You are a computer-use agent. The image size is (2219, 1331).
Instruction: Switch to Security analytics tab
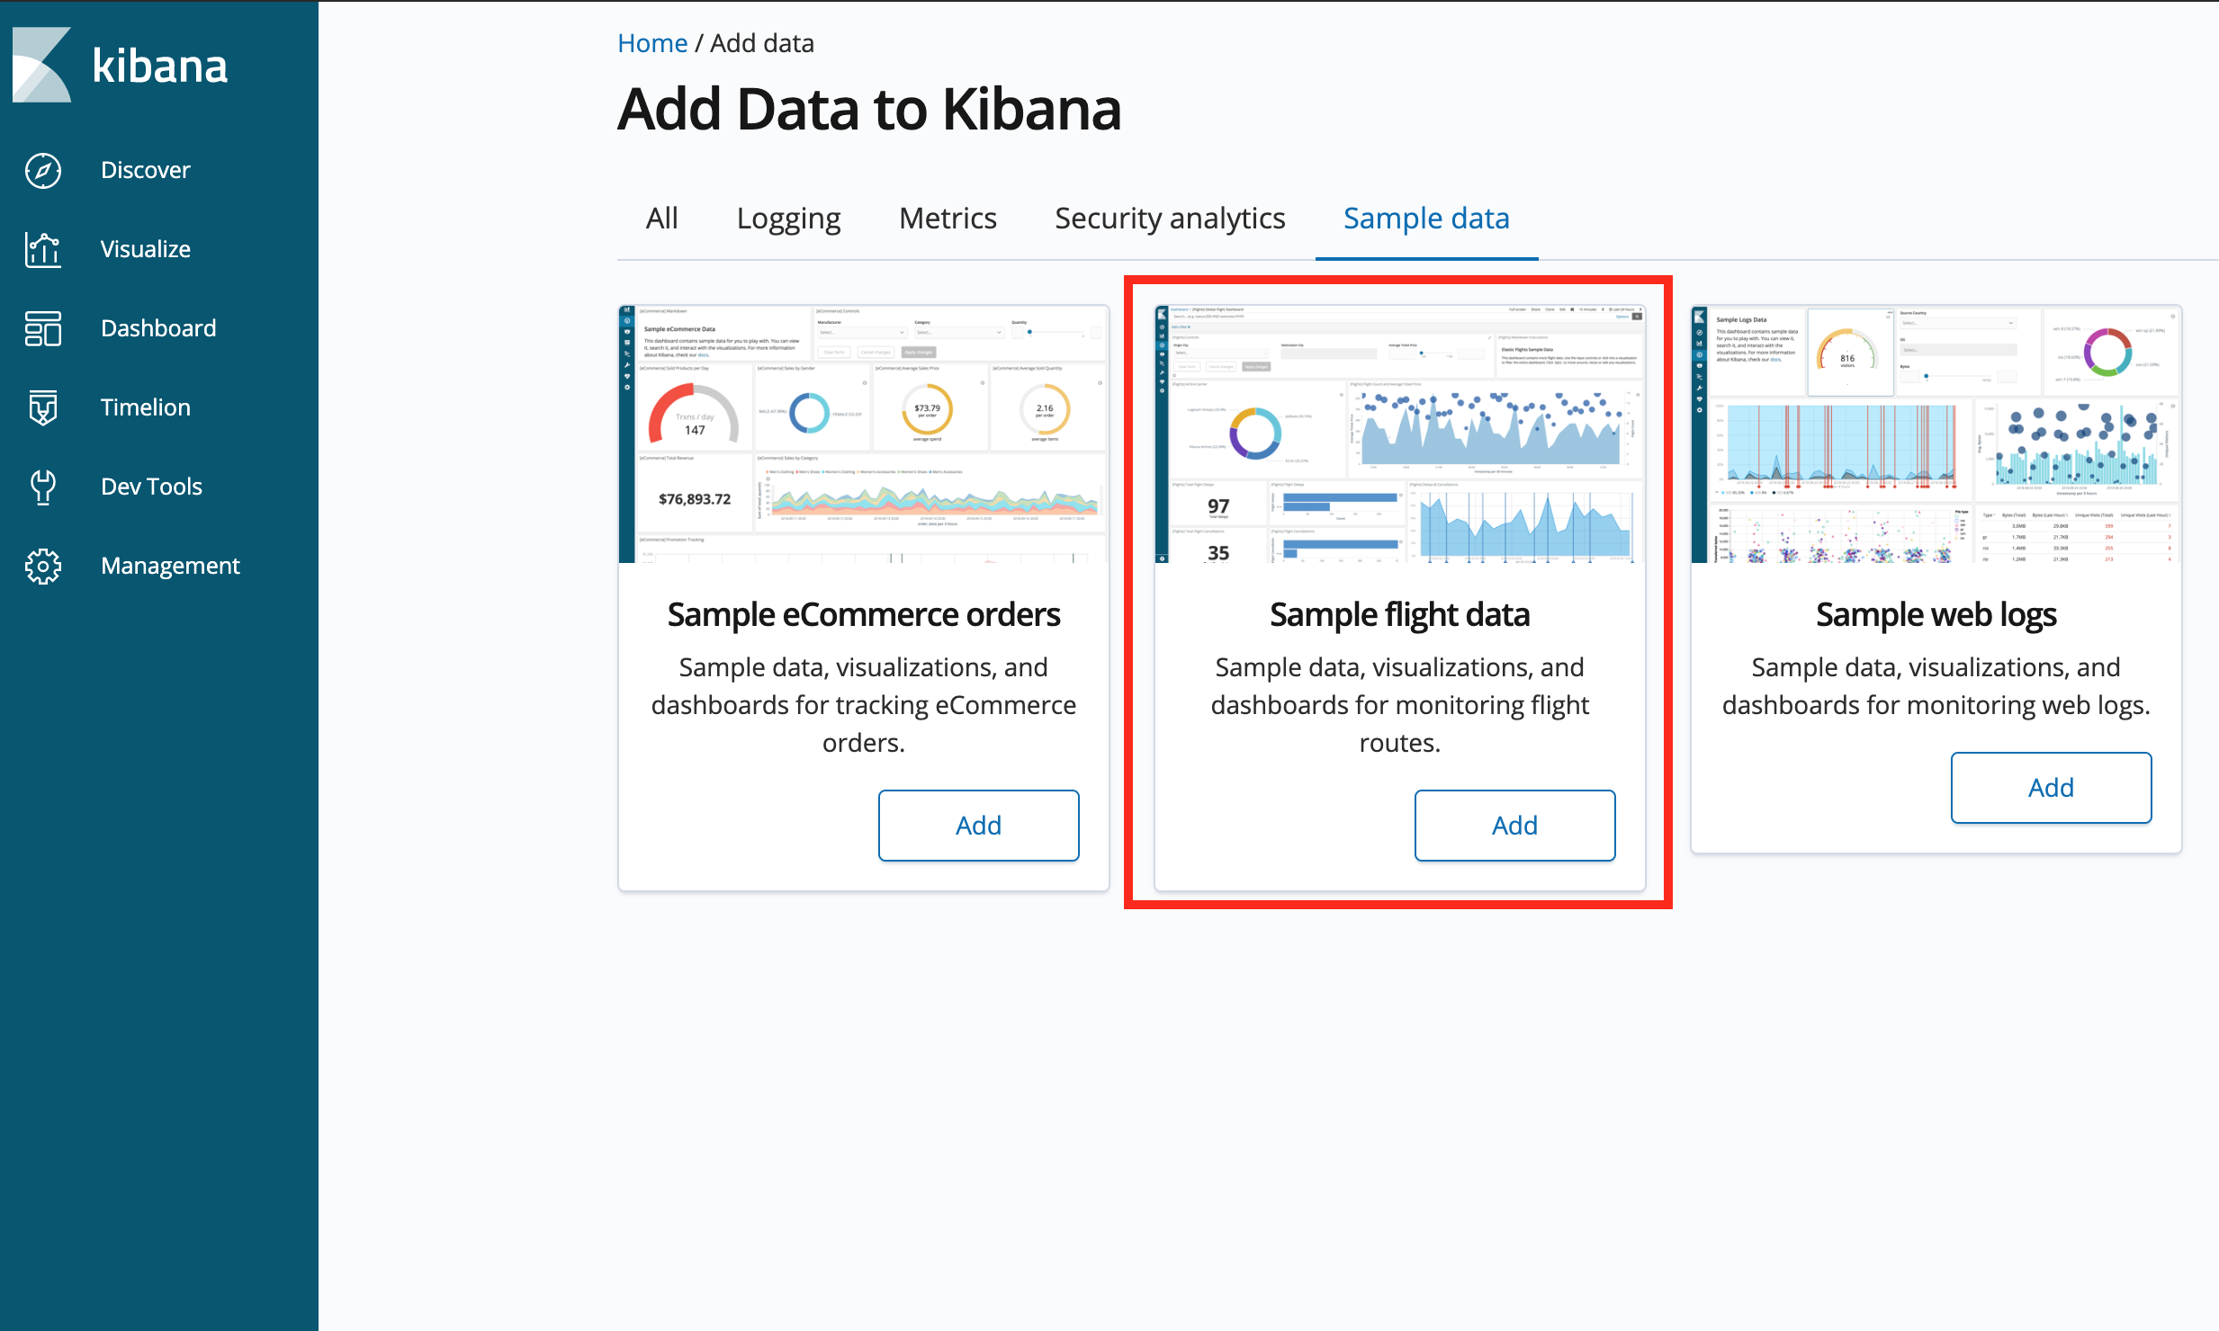[x=1170, y=219]
